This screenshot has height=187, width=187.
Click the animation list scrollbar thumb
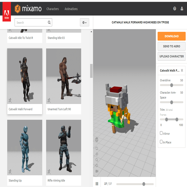(x=91, y=71)
